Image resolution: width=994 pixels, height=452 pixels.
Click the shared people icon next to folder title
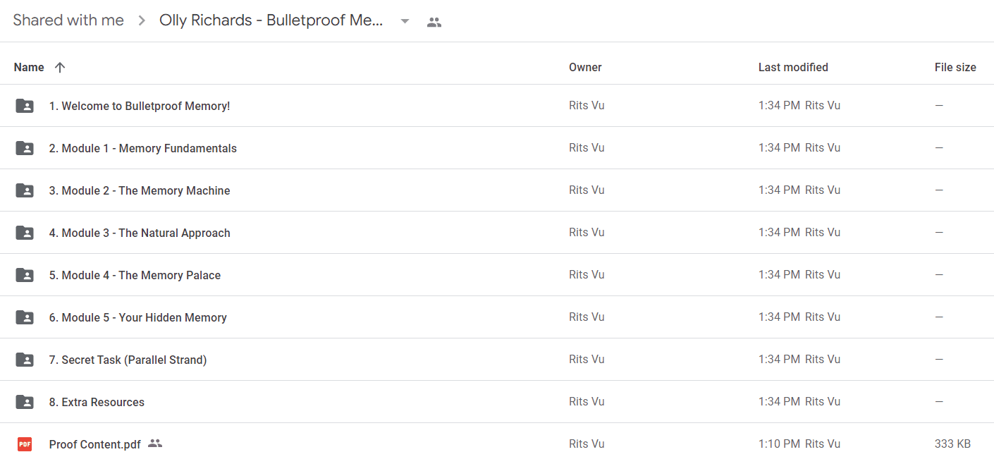(x=434, y=22)
